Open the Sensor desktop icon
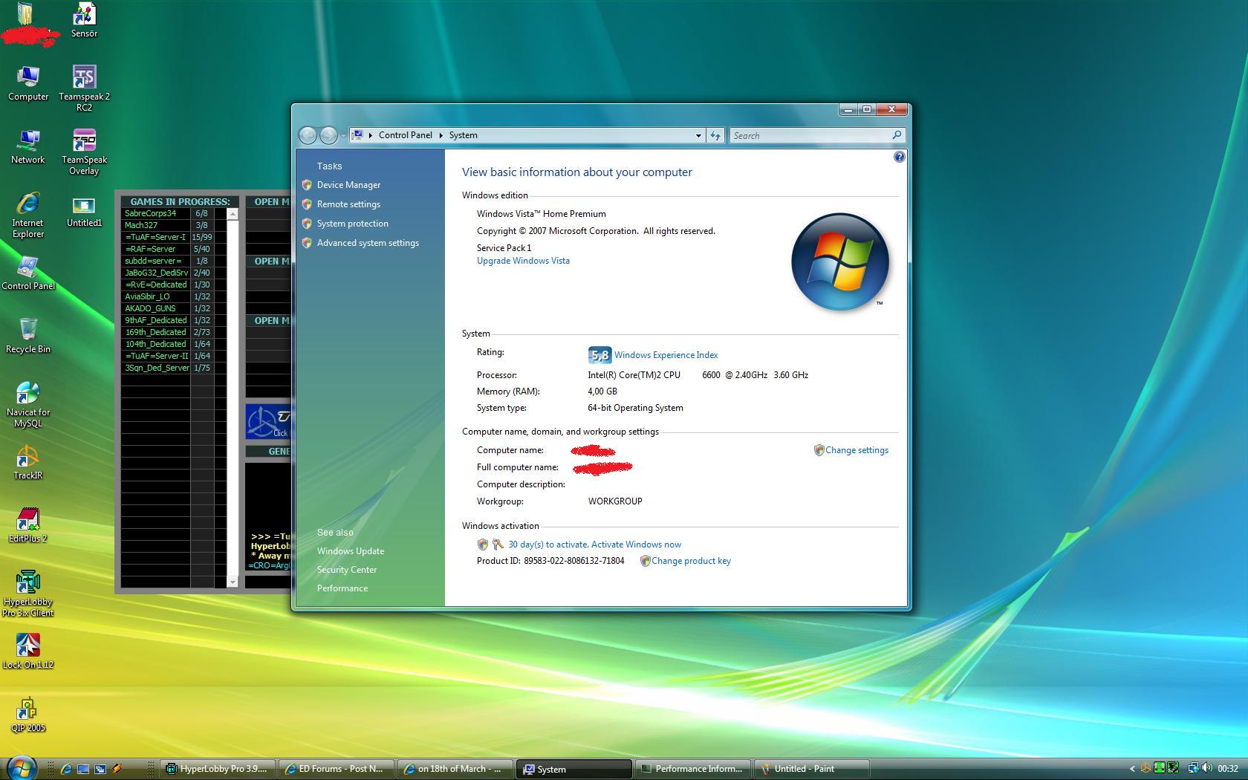The image size is (1248, 780). [84, 20]
